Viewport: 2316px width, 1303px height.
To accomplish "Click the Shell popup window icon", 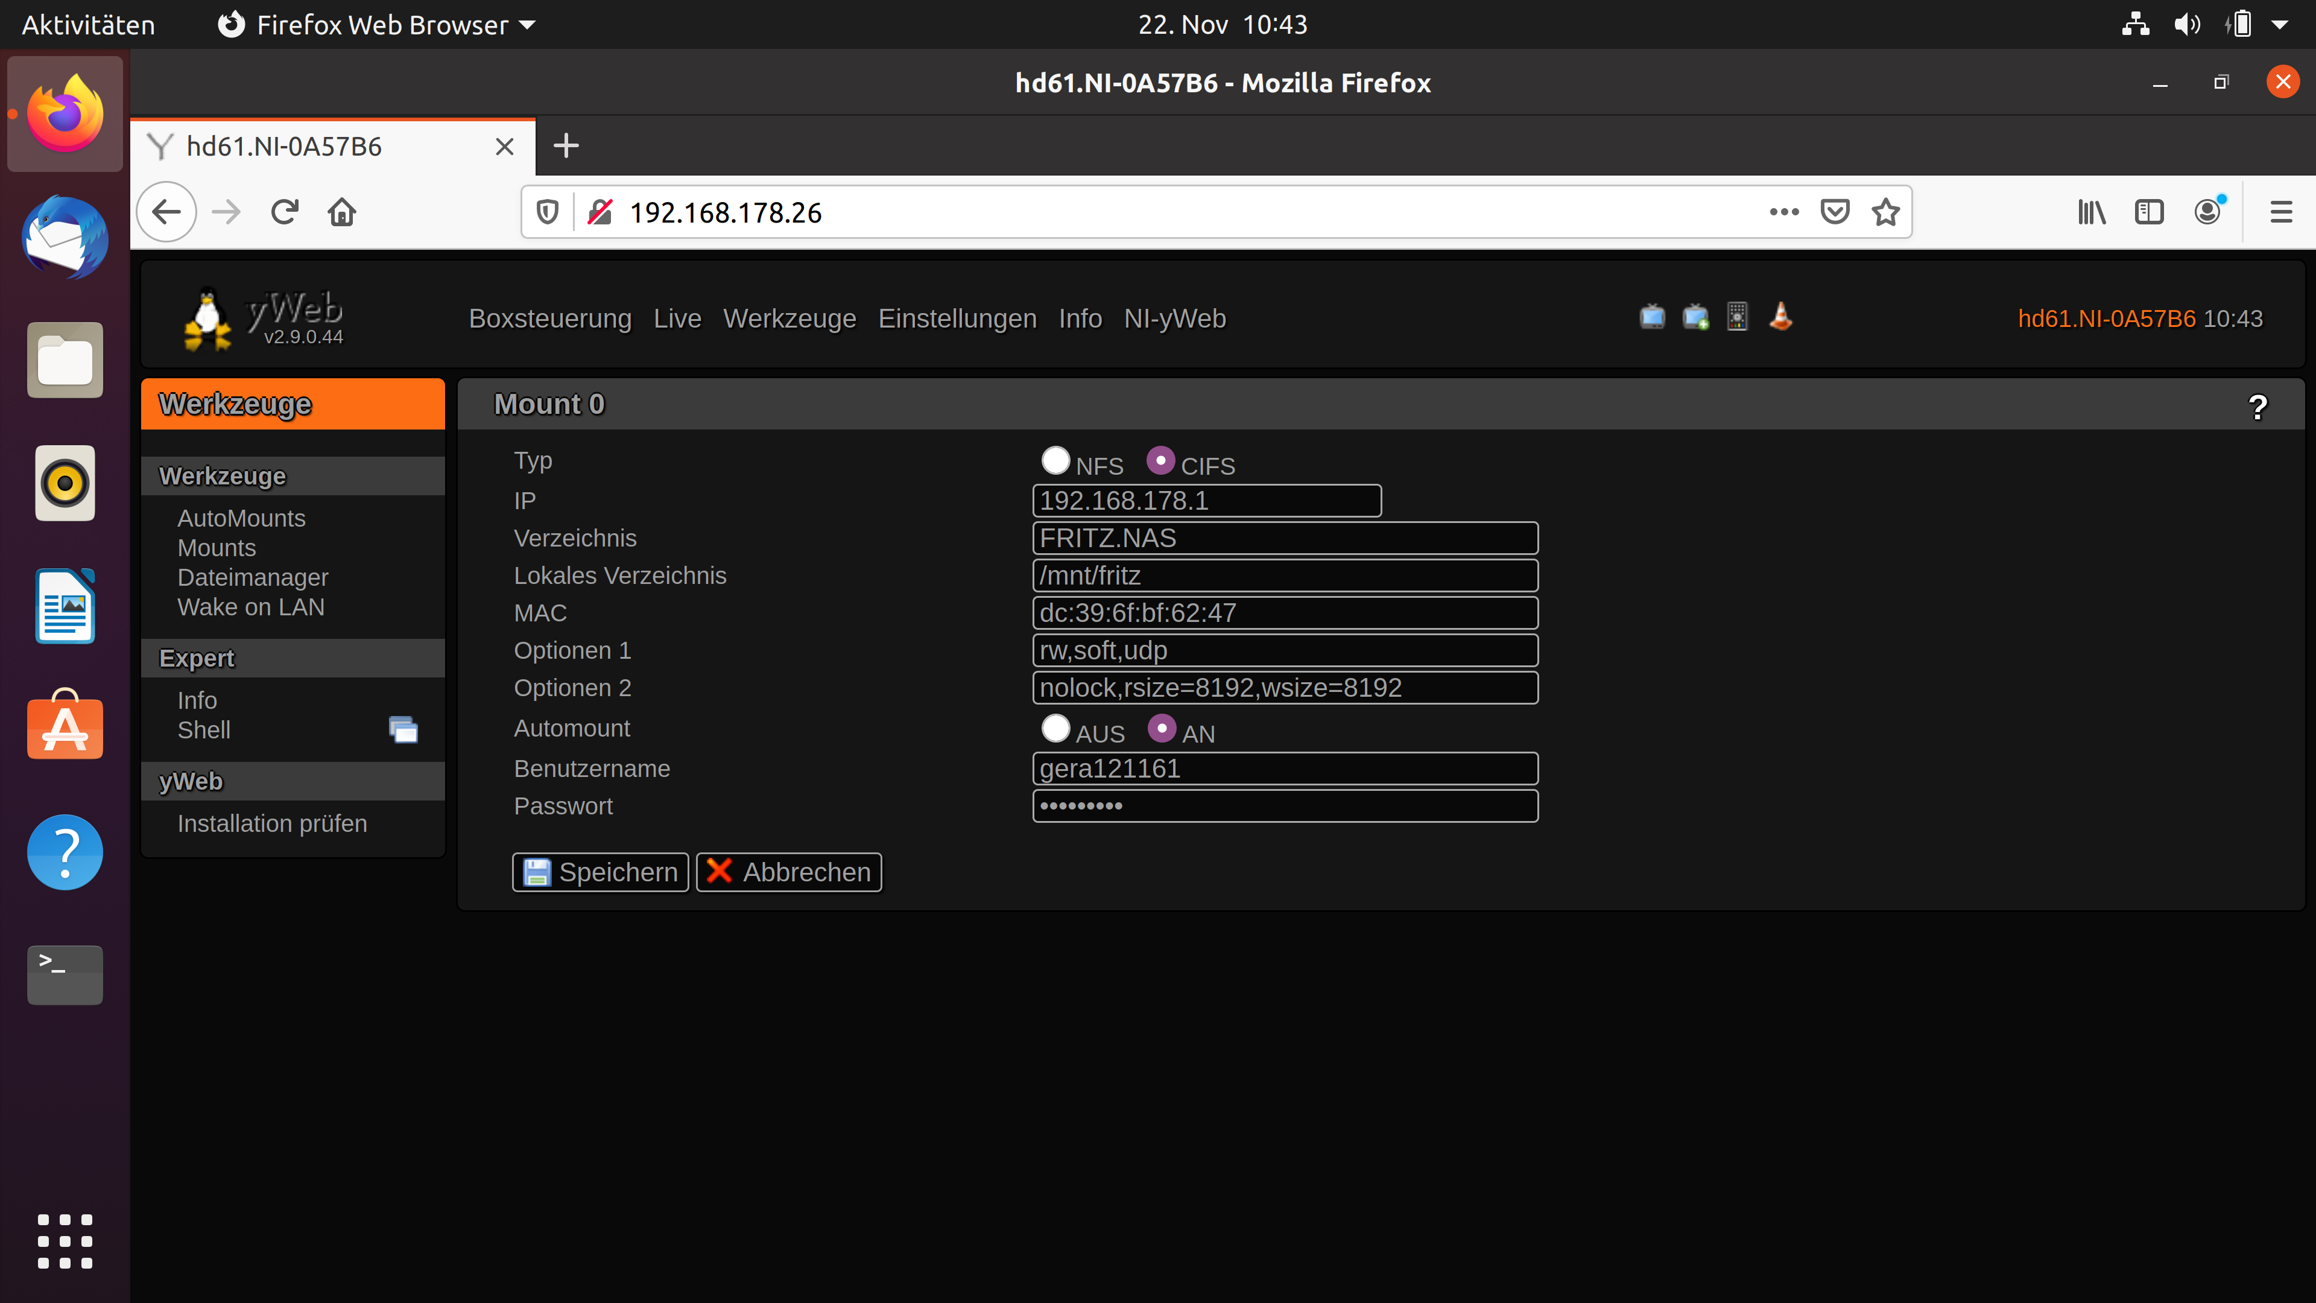I will tap(403, 729).
